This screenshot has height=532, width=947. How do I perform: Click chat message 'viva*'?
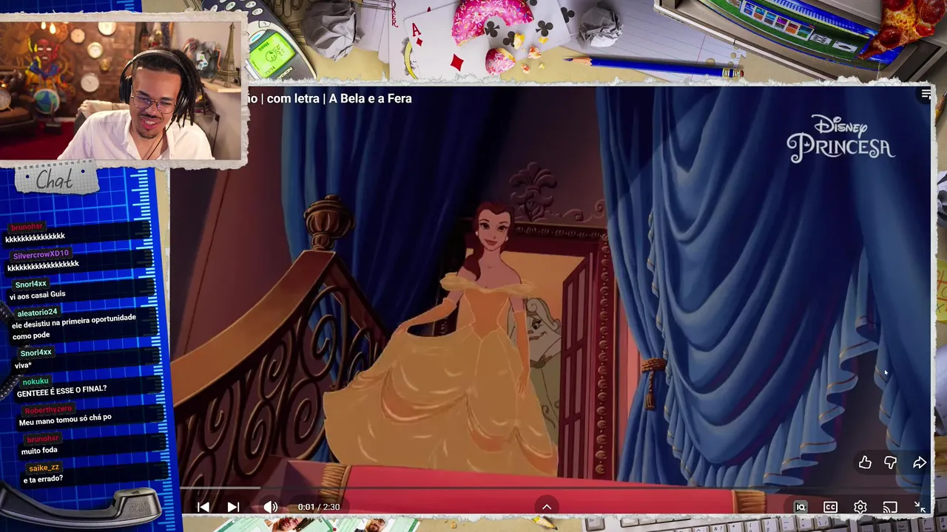pyautogui.click(x=23, y=365)
